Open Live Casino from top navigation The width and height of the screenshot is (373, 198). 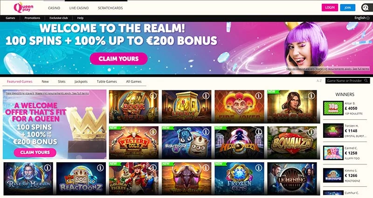[79, 8]
